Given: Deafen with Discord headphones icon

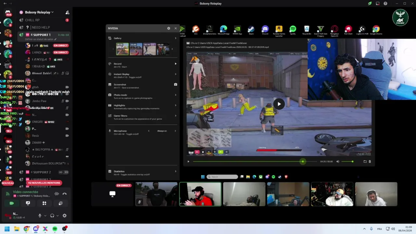Looking at the screenshot, I should [52, 215].
